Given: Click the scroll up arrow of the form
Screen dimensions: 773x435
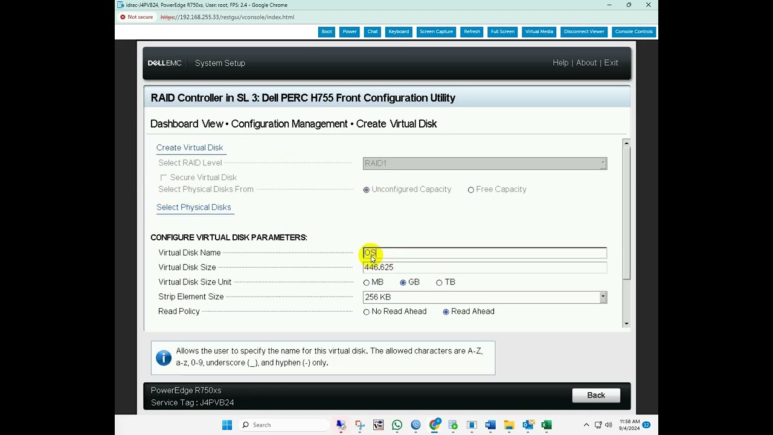Looking at the screenshot, I should pos(626,143).
